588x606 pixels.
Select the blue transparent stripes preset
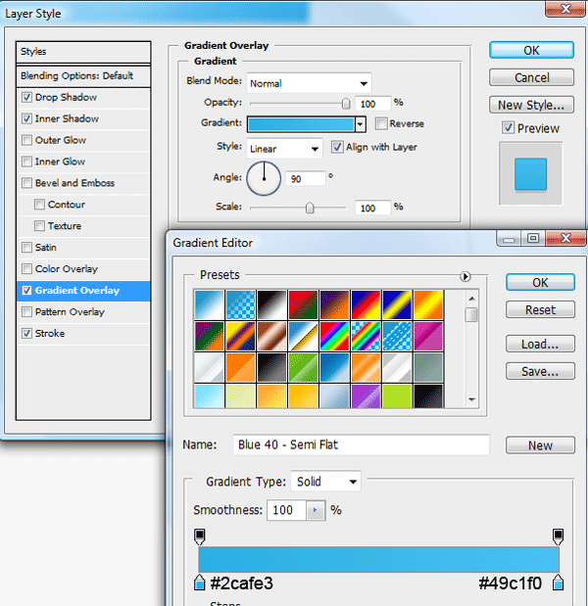click(x=397, y=336)
